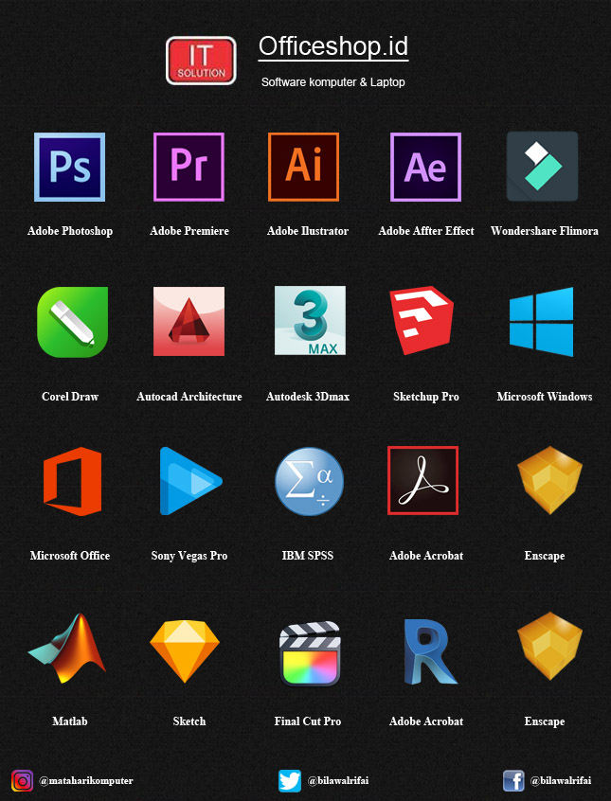Click the orange Microsoft Office icon
611x801 pixels.
tap(72, 481)
